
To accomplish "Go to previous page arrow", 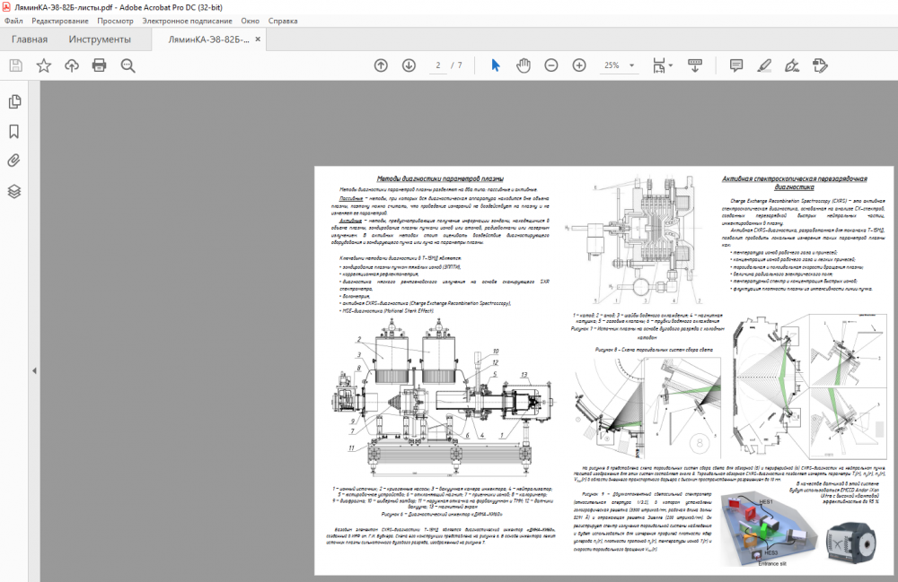I will click(x=381, y=65).
